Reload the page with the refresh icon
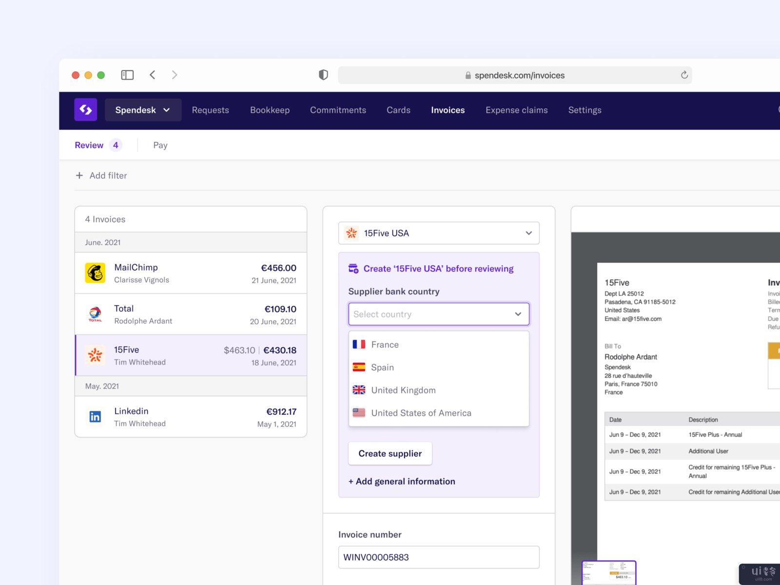The height and width of the screenshot is (585, 780). coord(684,75)
